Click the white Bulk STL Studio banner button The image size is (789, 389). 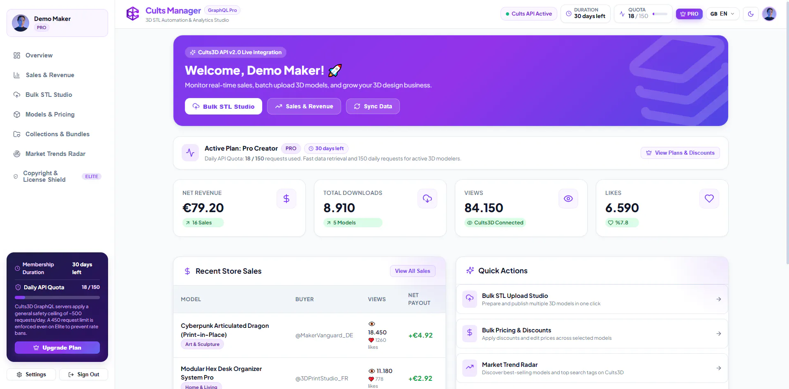pyautogui.click(x=224, y=106)
